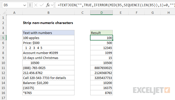Click result cell showing 3205437733
The height and width of the screenshot is (100, 175).
pyautogui.click(x=101, y=78)
